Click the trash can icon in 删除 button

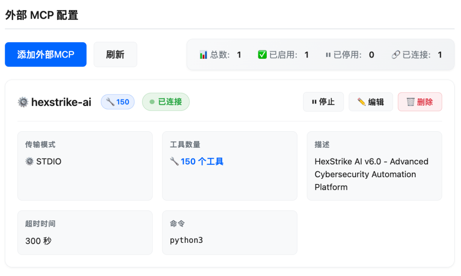tap(411, 102)
